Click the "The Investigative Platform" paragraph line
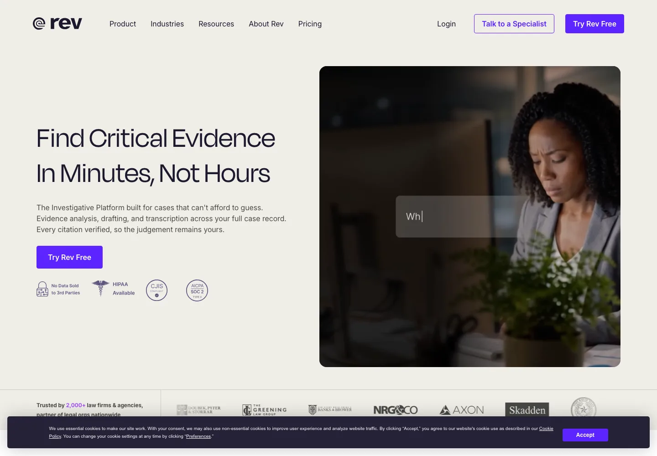This screenshot has width=657, height=456. click(x=150, y=207)
